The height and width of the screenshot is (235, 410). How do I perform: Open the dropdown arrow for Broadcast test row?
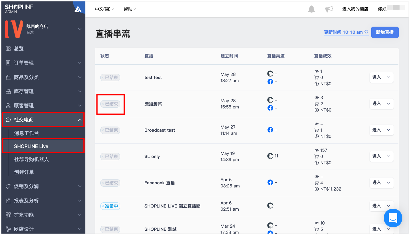(389, 130)
